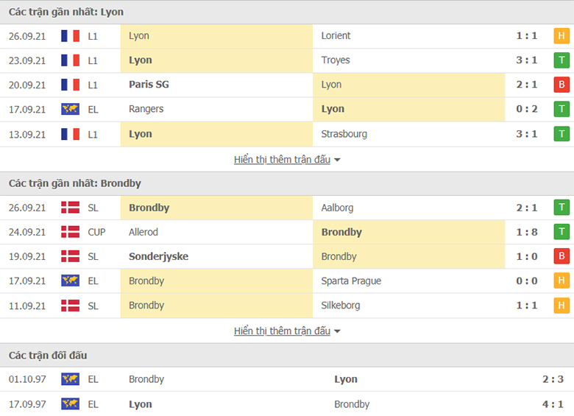
Task: Click green T badge for Strasbourg match
Action: (561, 134)
